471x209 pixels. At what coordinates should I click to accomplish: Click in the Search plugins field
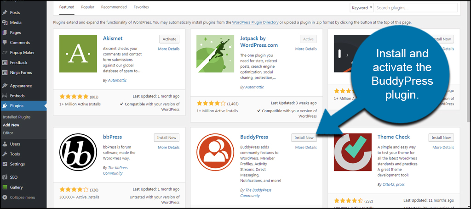tap(415, 8)
